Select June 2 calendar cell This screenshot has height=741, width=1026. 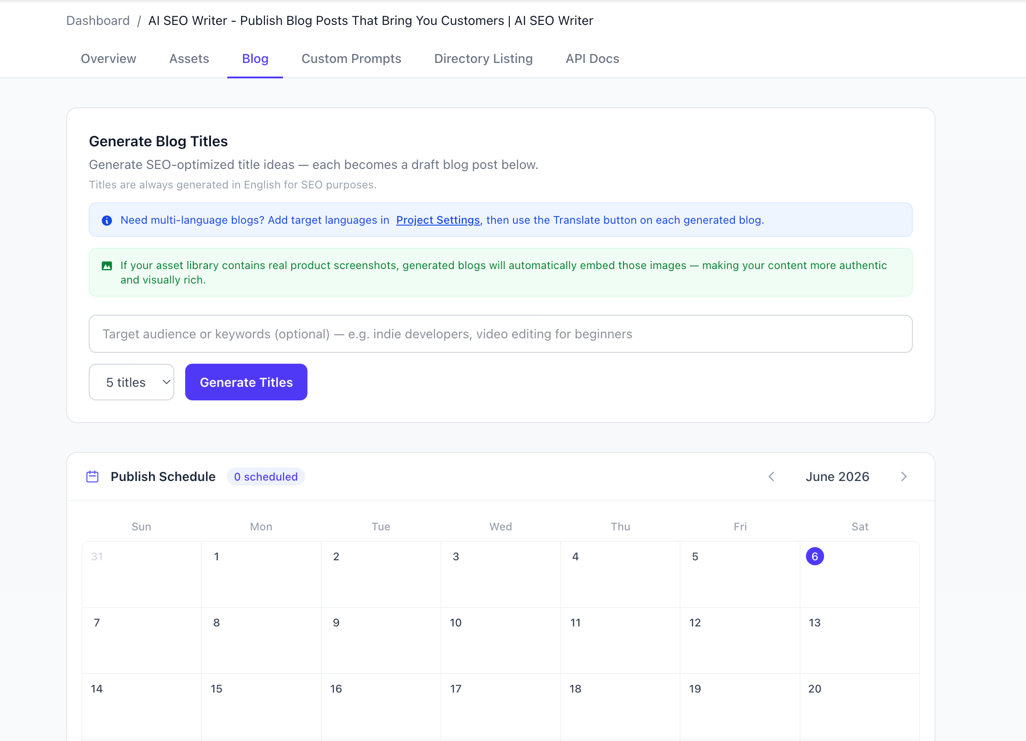(381, 574)
